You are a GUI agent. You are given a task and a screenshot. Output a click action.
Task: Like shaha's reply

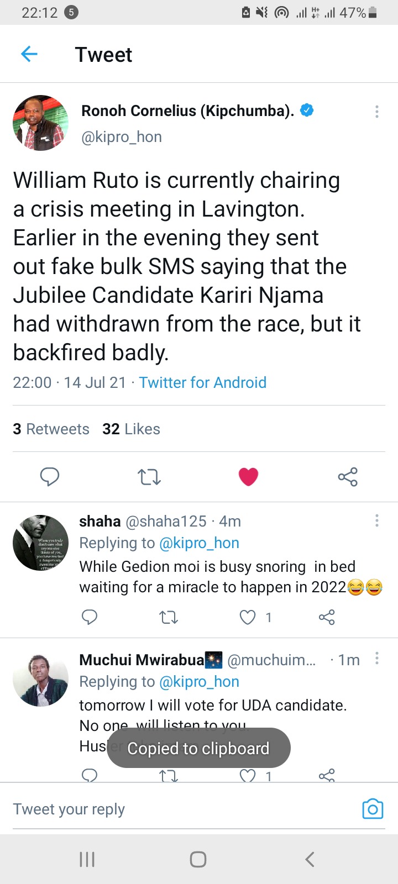[248, 617]
